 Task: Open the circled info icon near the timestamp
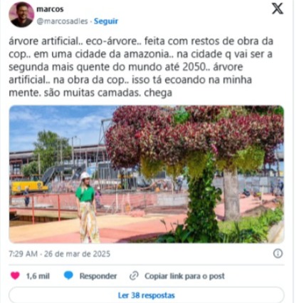278,254
